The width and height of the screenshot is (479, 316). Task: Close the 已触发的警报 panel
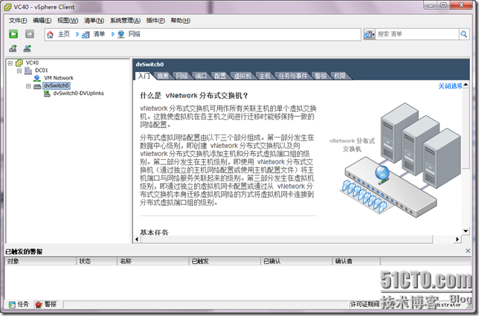click(468, 251)
